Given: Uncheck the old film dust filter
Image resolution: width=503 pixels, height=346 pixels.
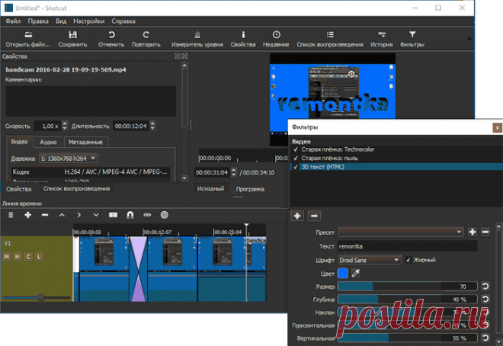Looking at the screenshot, I should tap(296, 158).
